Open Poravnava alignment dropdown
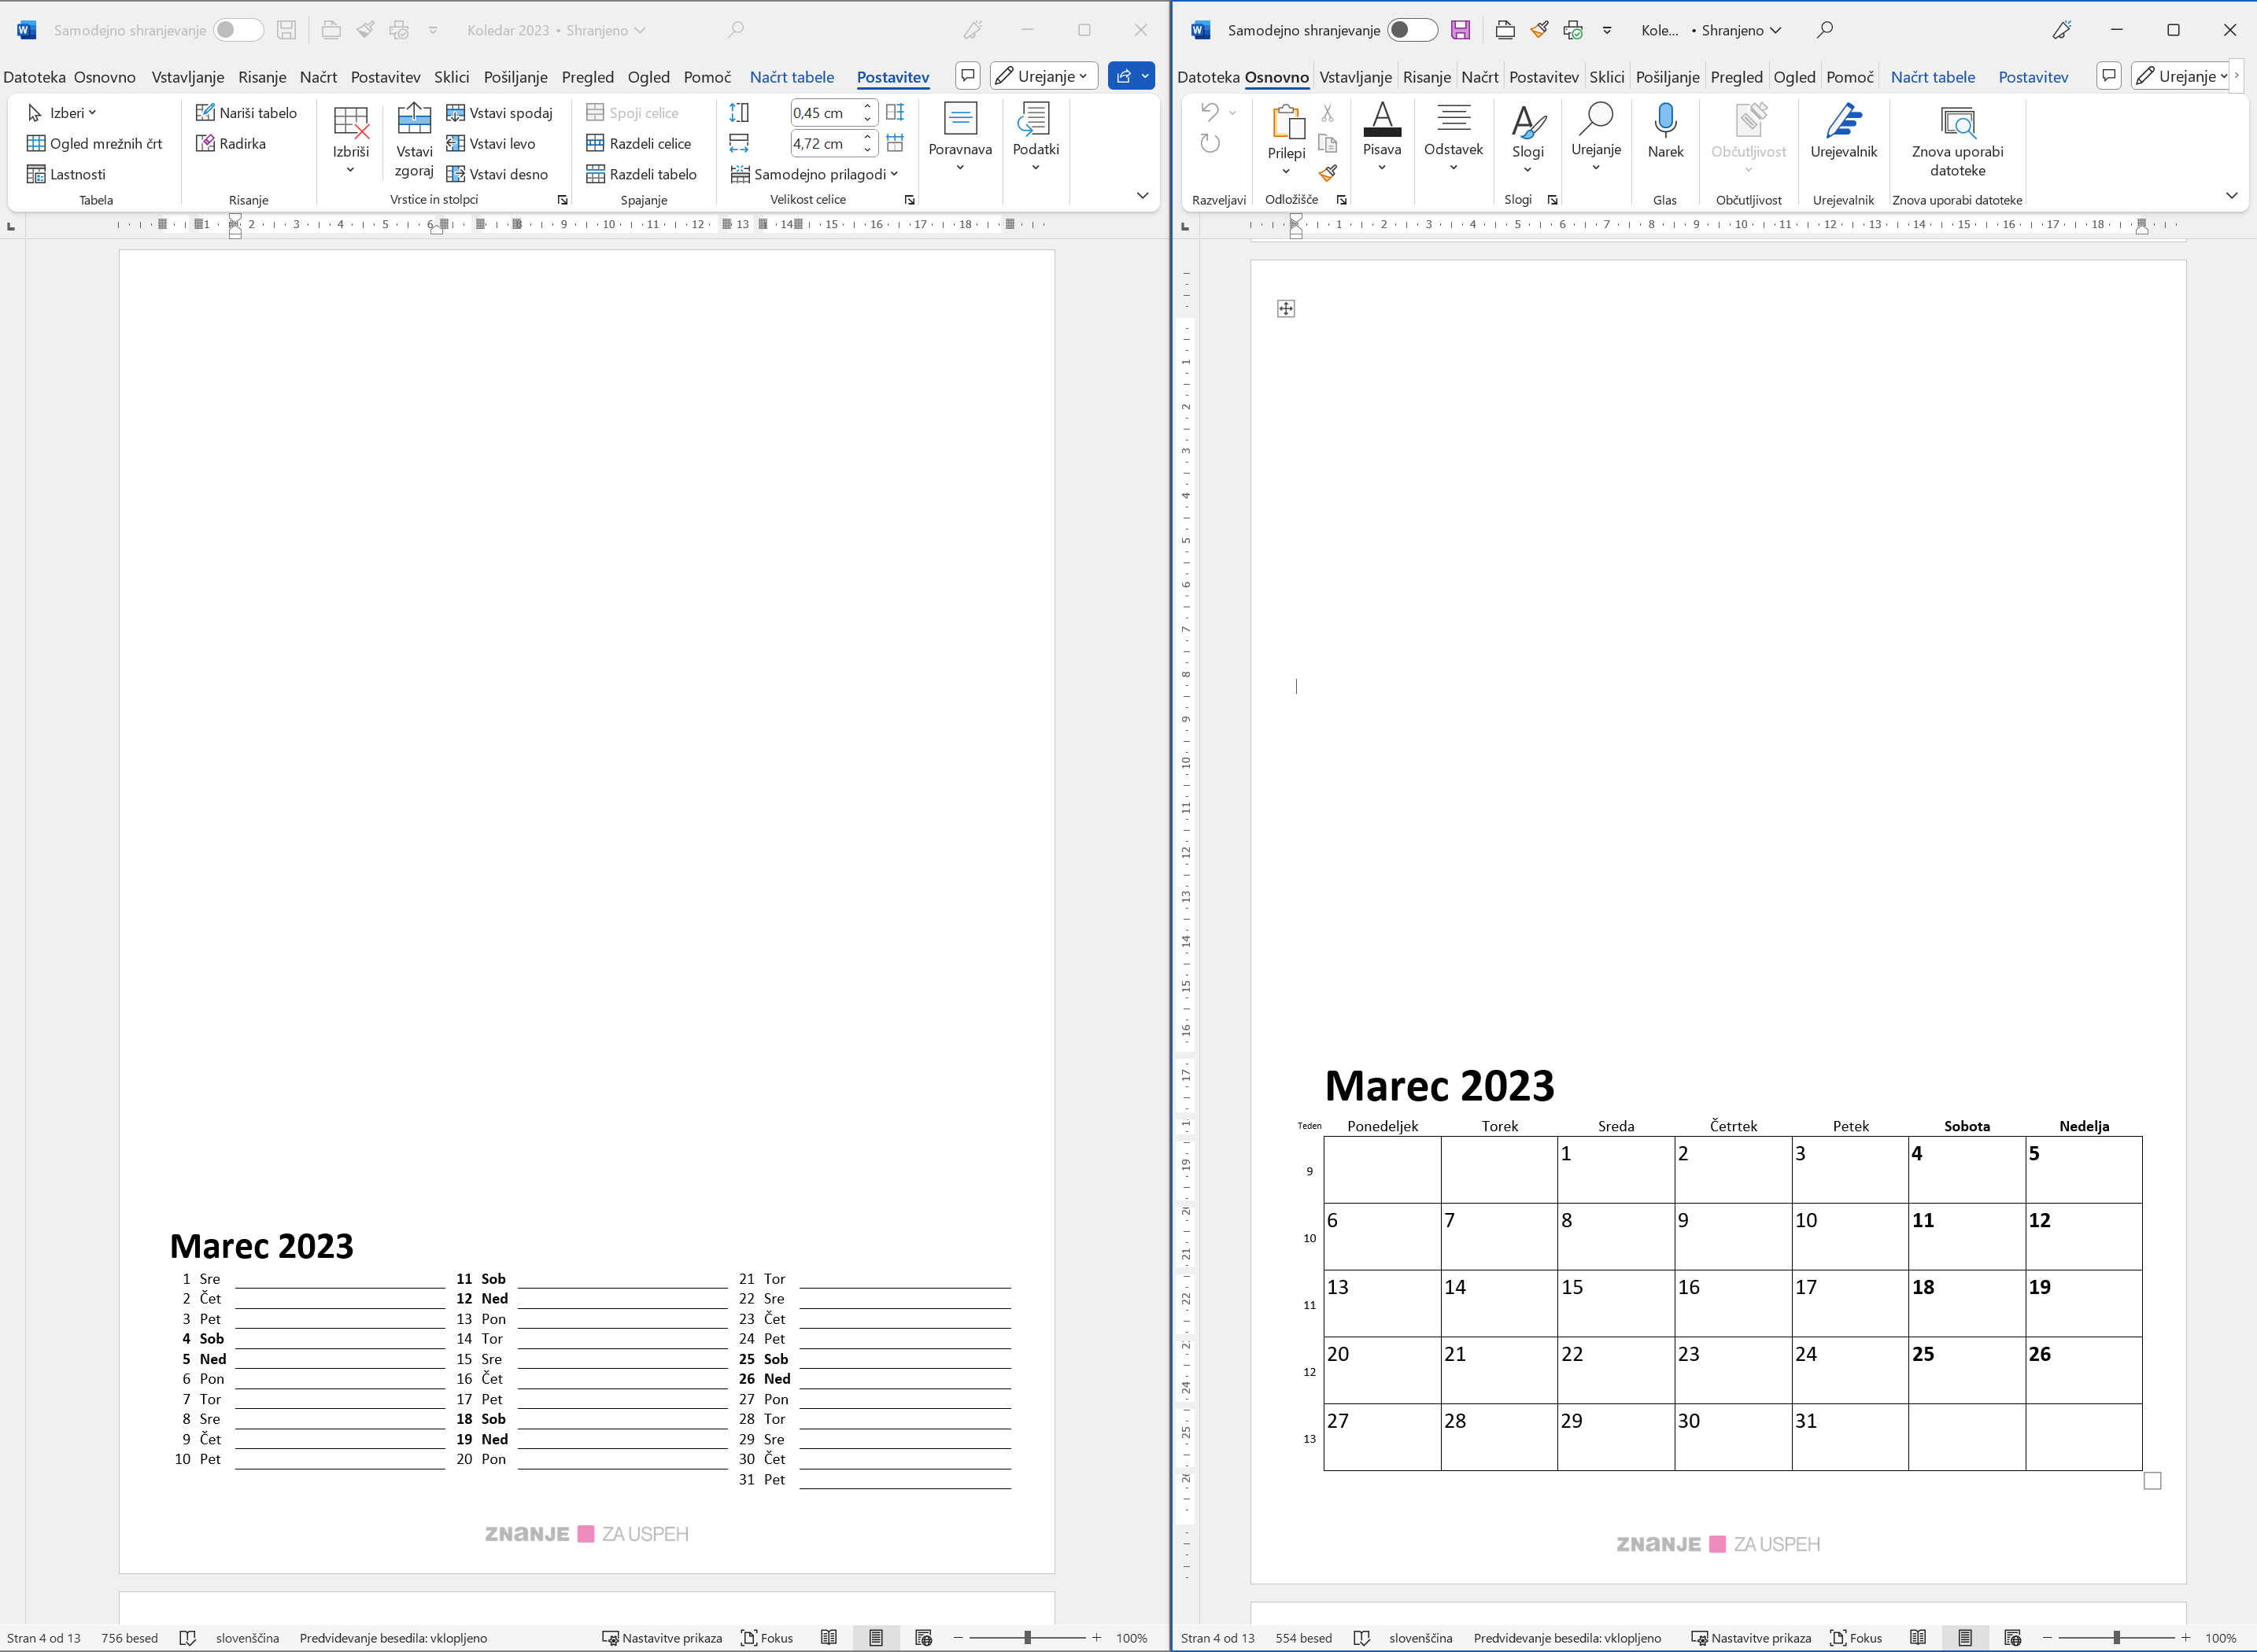2257x1652 pixels. click(960, 138)
